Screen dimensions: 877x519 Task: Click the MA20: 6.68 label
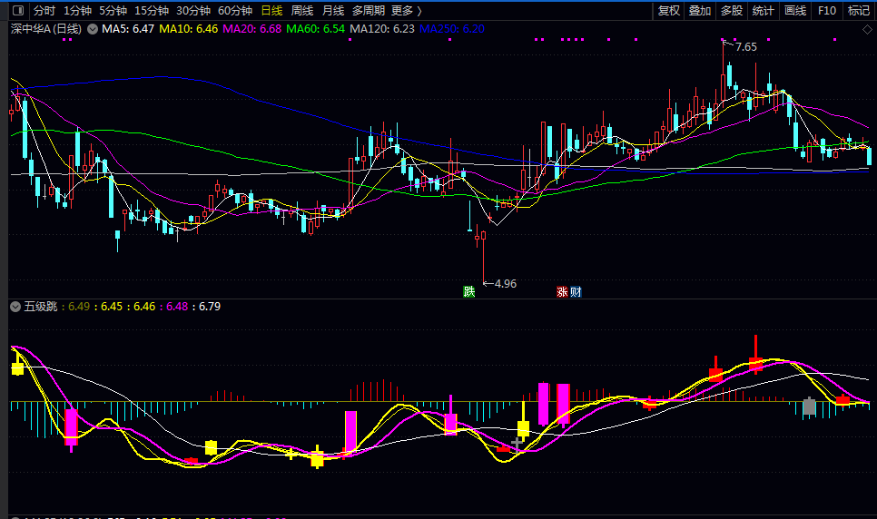pos(251,29)
